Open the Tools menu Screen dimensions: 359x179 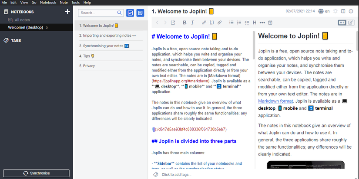tap(75, 3)
